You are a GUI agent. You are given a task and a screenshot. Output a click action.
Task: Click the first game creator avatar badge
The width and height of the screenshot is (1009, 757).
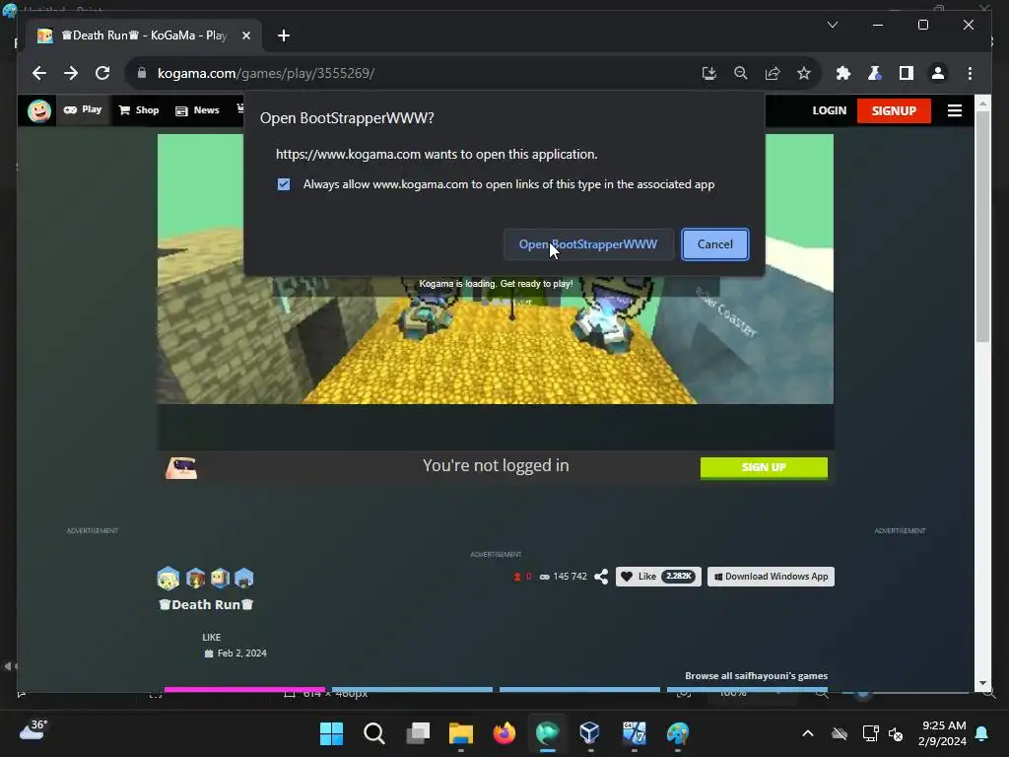[x=168, y=578]
